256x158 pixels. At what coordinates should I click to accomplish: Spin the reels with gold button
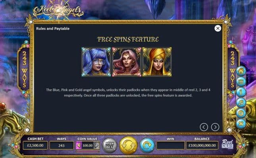(x=129, y=145)
